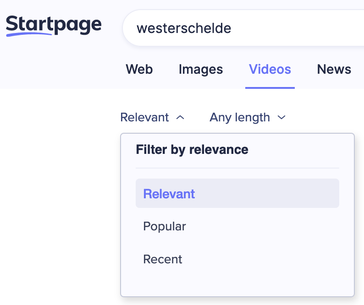
Task: Focus the search field containing westerschelde
Action: tap(243, 28)
